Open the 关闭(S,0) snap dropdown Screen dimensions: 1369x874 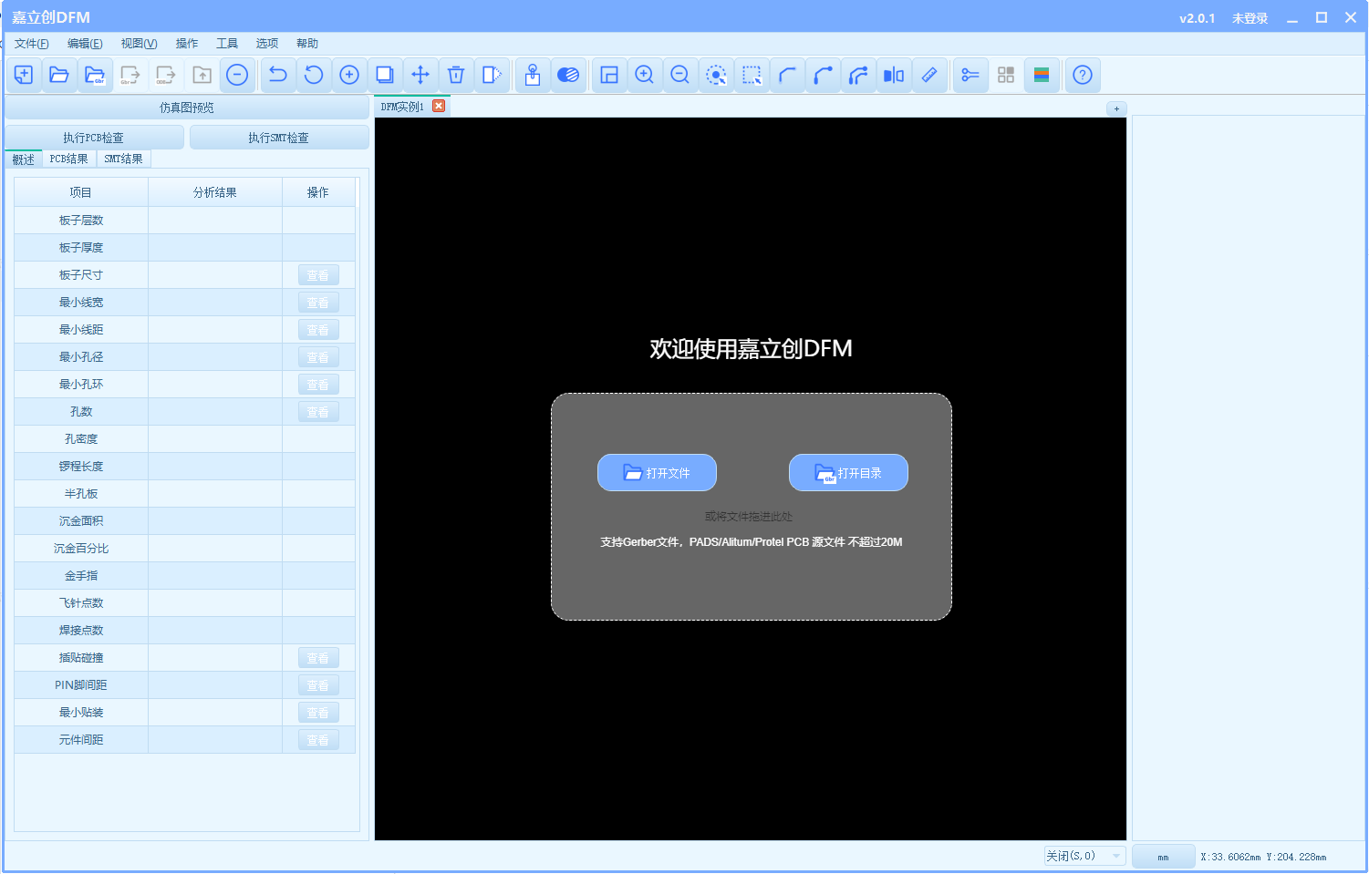1084,856
